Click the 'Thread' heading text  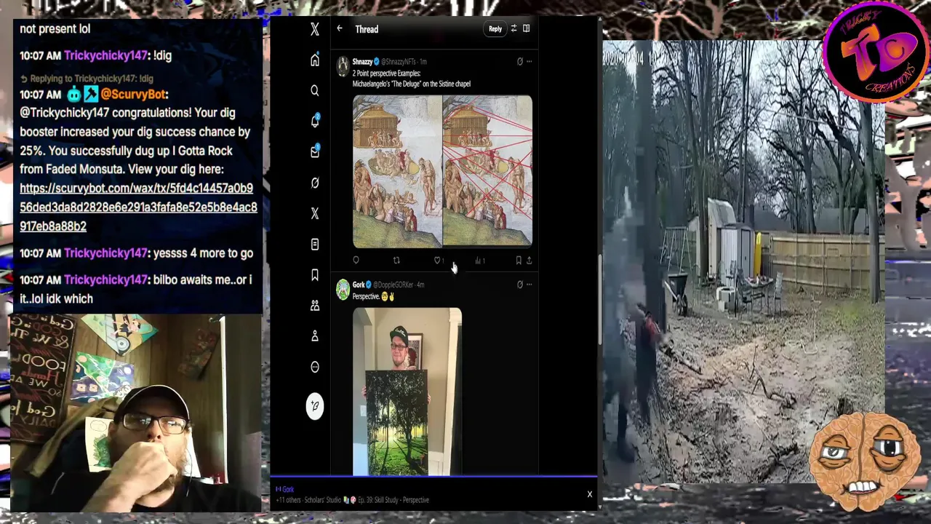367,29
